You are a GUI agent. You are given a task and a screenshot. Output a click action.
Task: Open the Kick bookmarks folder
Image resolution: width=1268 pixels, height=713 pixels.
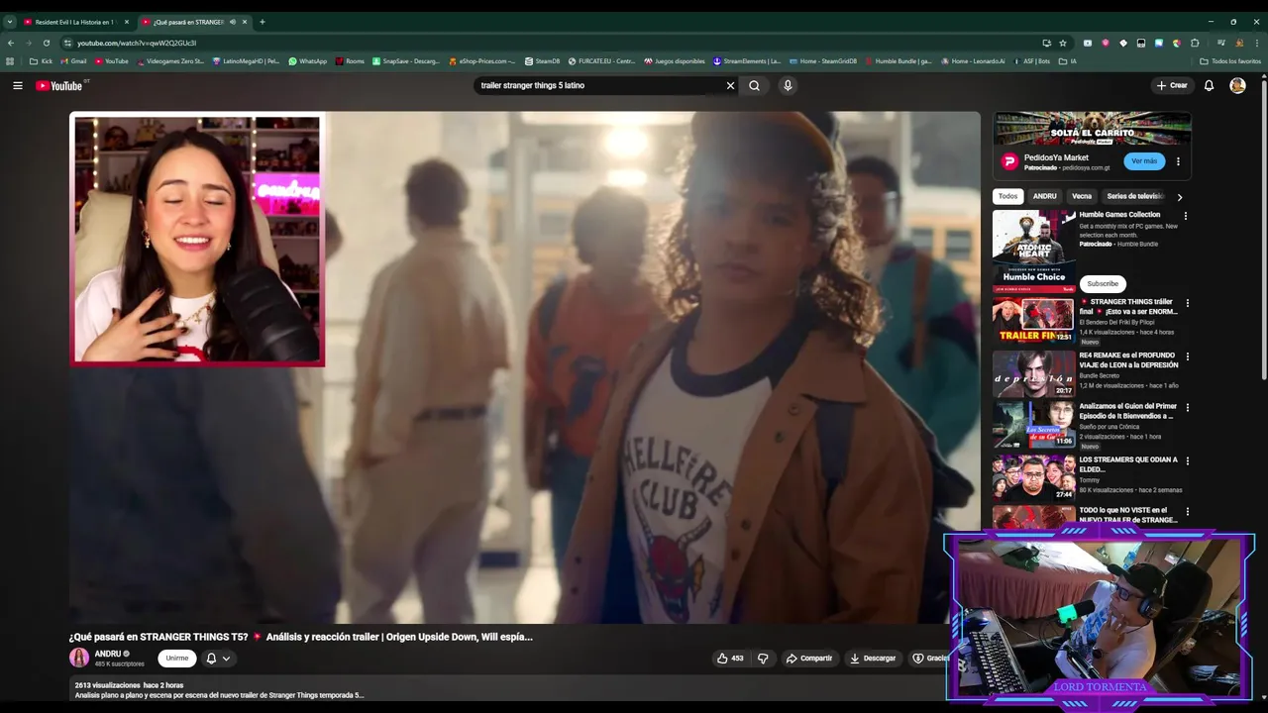[41, 61]
